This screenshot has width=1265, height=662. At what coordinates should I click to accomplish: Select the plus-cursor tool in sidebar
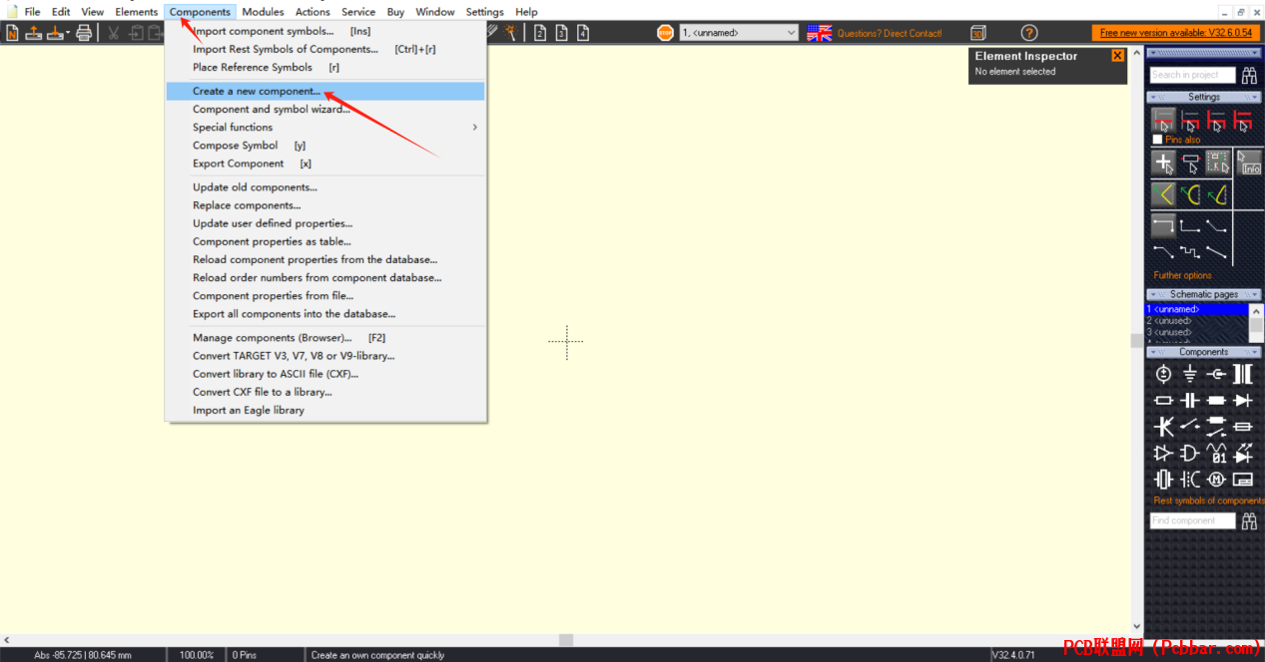pyautogui.click(x=1164, y=164)
